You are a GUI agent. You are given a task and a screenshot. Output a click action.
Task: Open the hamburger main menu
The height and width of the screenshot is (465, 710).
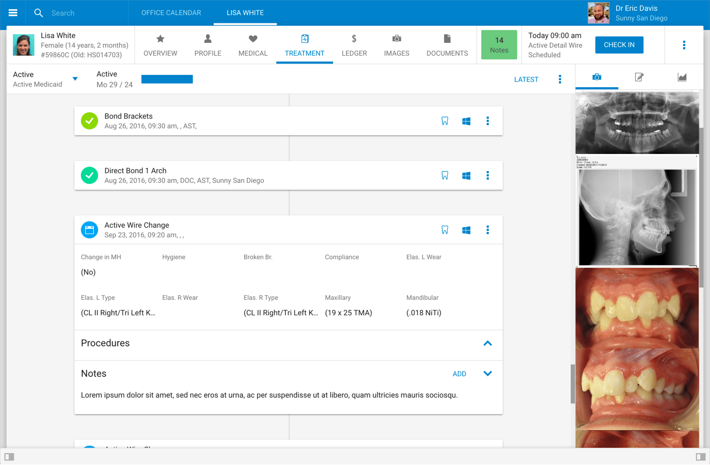tap(13, 13)
